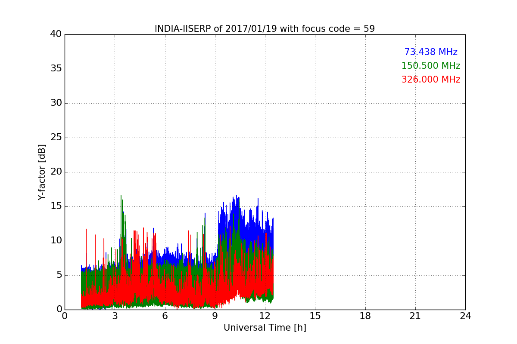Image resolution: width=517 pixels, height=344 pixels.
Task: Click the 9 tick on the time axis
Action: [x=215, y=316]
